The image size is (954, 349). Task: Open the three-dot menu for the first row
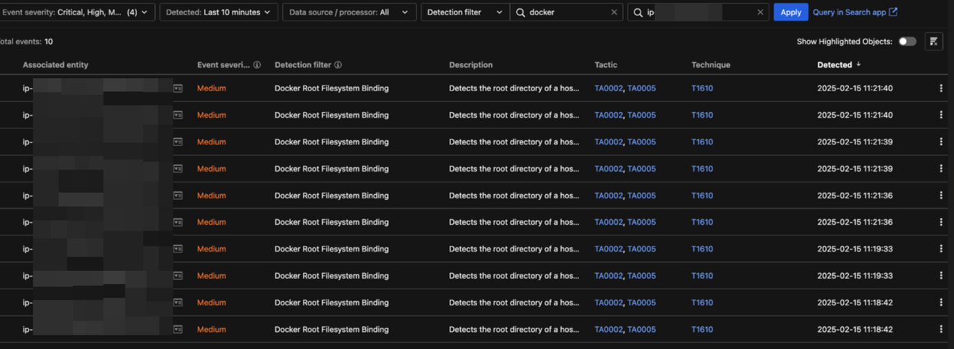pos(940,88)
